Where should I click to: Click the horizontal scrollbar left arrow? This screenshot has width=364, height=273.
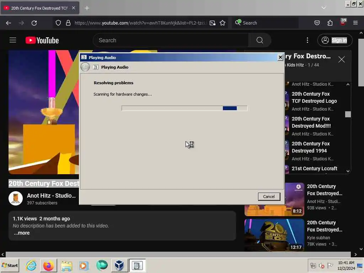click(3, 255)
